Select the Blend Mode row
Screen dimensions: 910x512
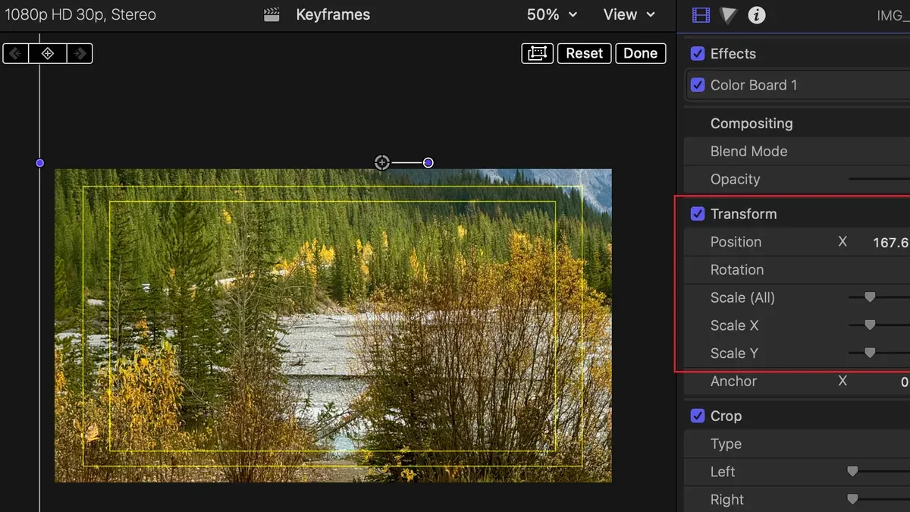click(797, 151)
